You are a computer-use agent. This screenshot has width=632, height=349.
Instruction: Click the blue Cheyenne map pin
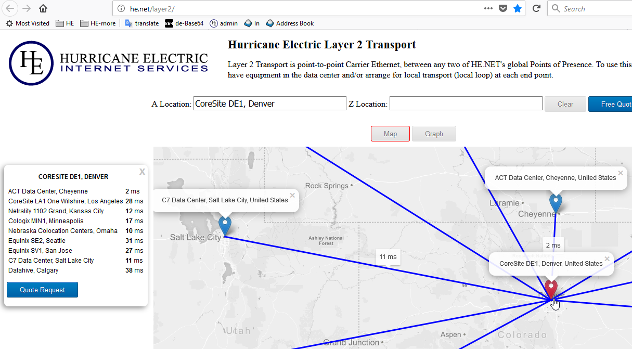pyautogui.click(x=556, y=203)
